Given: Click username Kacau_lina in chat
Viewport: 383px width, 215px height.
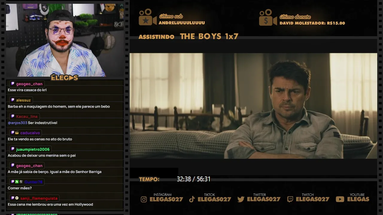Looking at the screenshot, I should point(27,116).
